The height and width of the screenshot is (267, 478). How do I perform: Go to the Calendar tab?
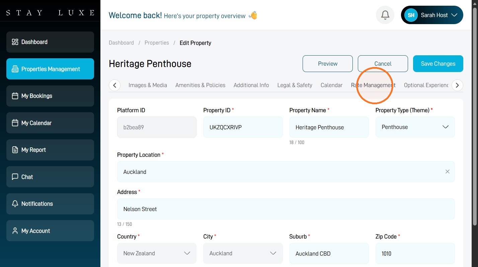pos(331,85)
